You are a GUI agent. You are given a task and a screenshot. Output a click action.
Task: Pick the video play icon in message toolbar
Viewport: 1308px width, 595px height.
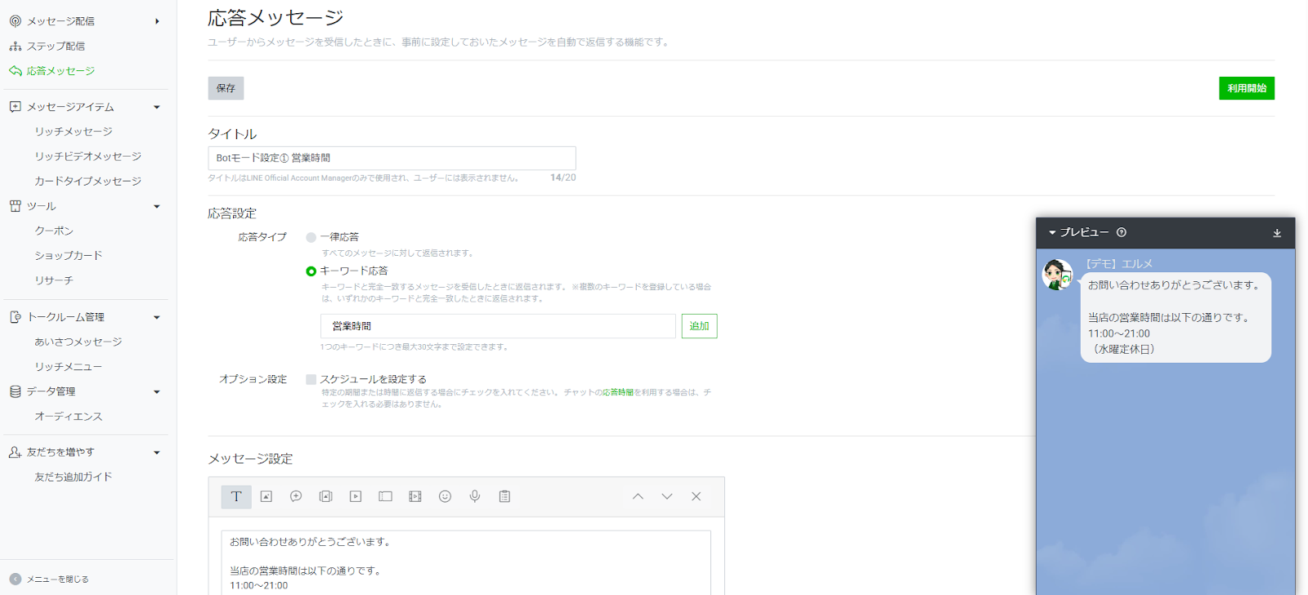coord(356,496)
